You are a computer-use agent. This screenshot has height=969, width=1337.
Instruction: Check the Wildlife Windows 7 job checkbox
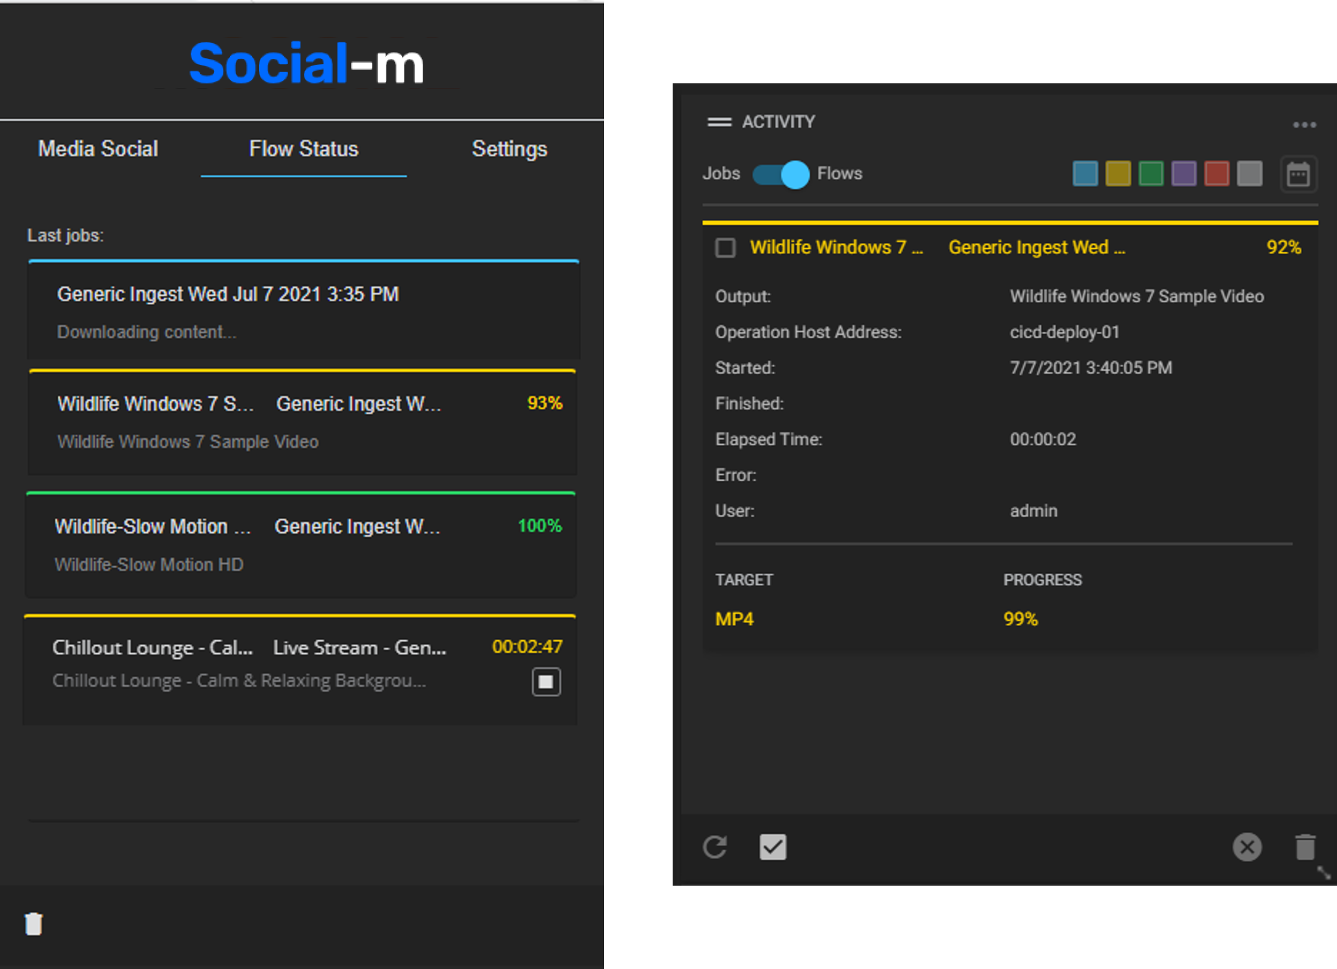725,247
